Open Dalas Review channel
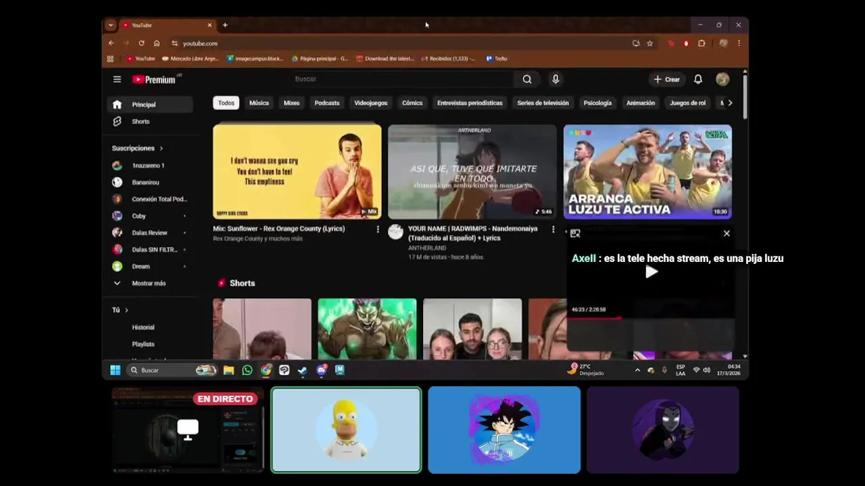 (150, 233)
